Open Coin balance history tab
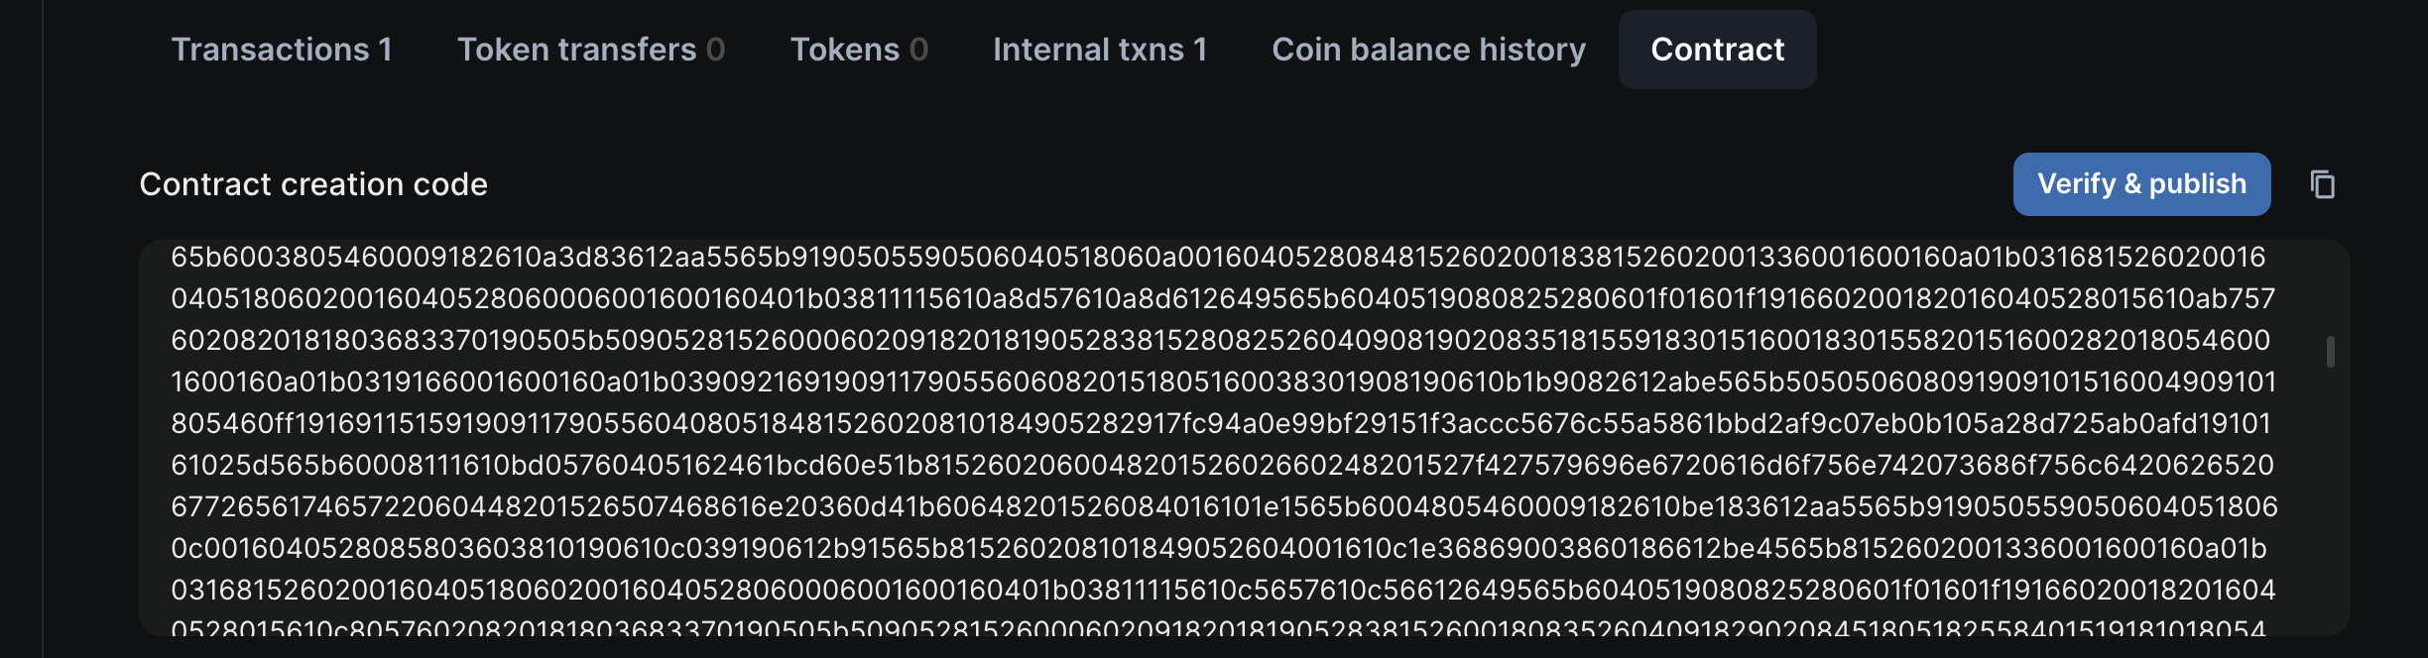The width and height of the screenshot is (2428, 658). [1428, 49]
